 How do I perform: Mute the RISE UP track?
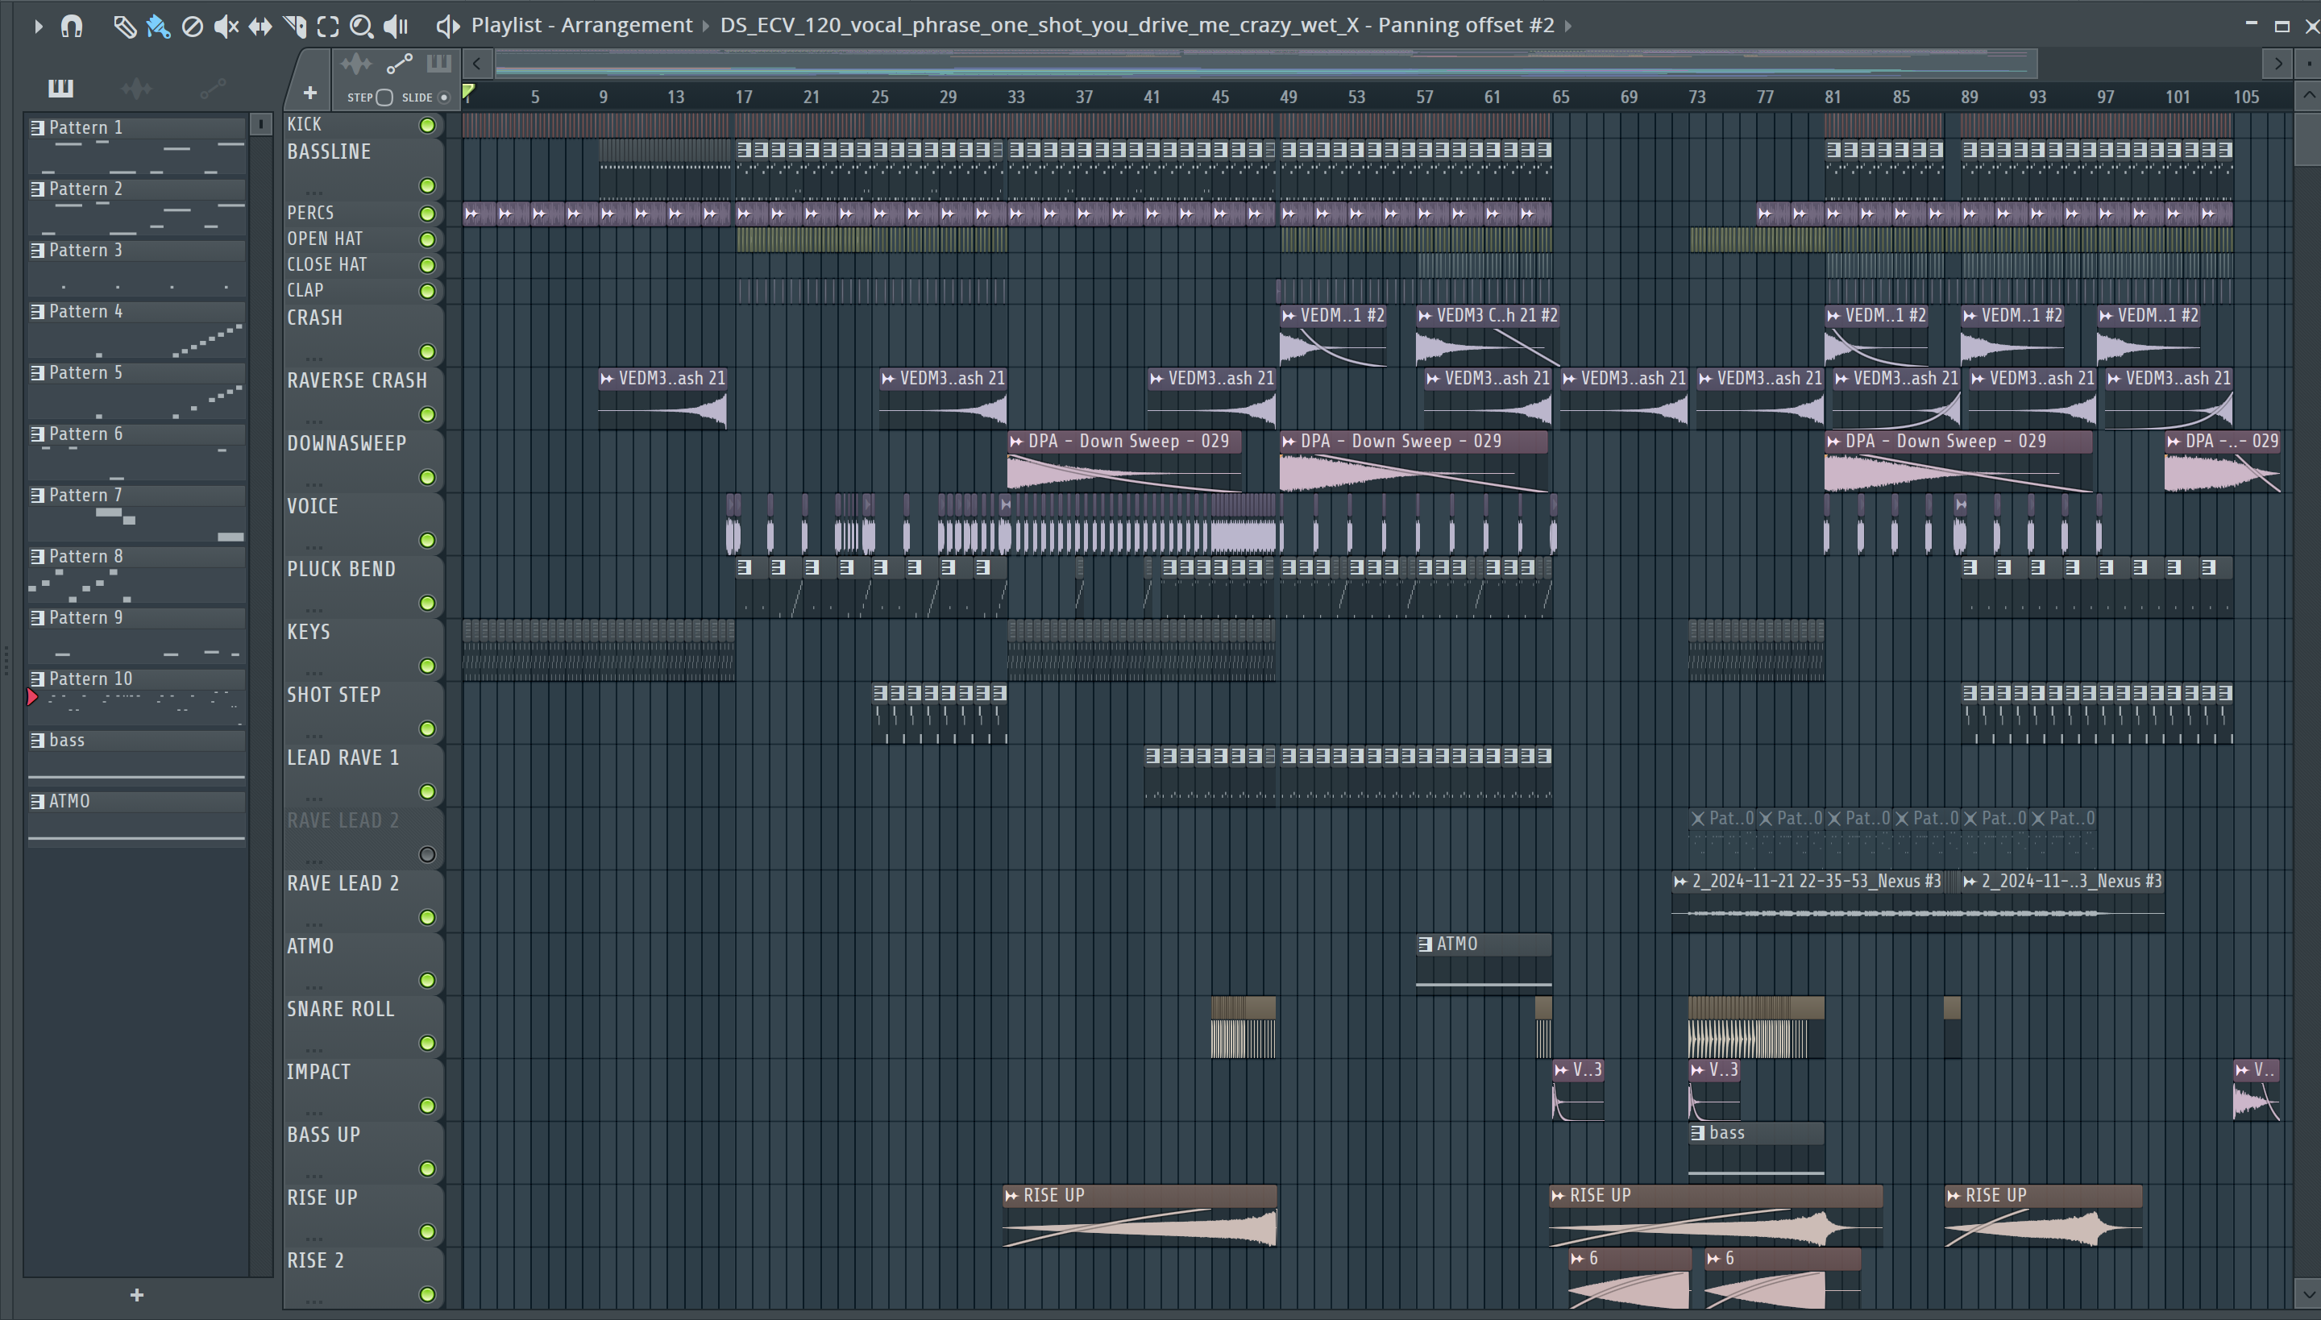click(x=427, y=1232)
